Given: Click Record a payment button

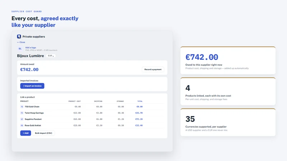Looking at the screenshot, I should point(153,69).
